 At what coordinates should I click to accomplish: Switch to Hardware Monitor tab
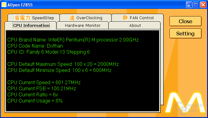click(x=83, y=25)
